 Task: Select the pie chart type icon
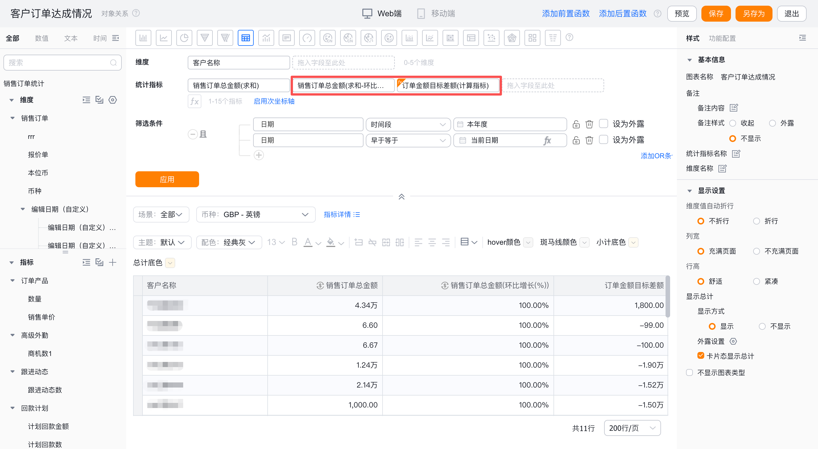[x=184, y=38]
